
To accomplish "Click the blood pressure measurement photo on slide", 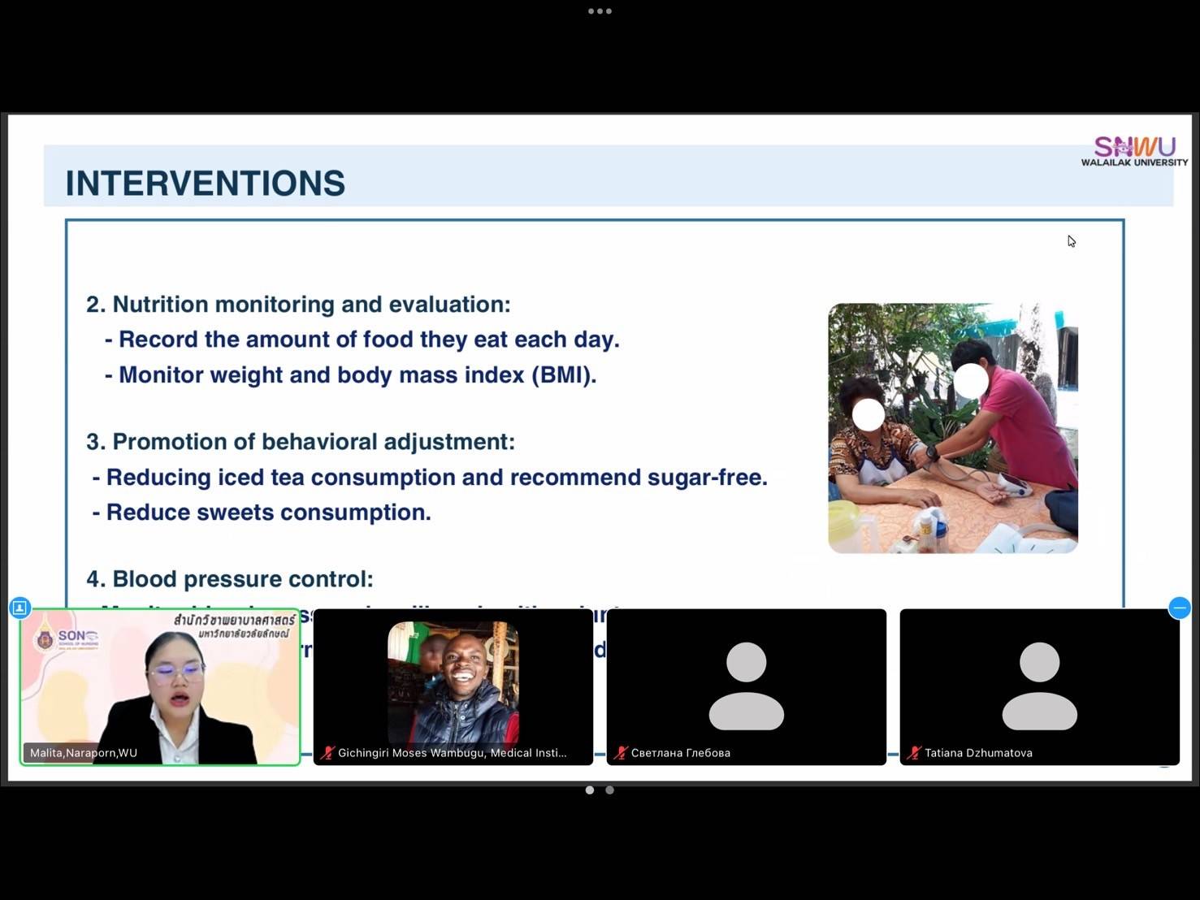I will tap(952, 428).
